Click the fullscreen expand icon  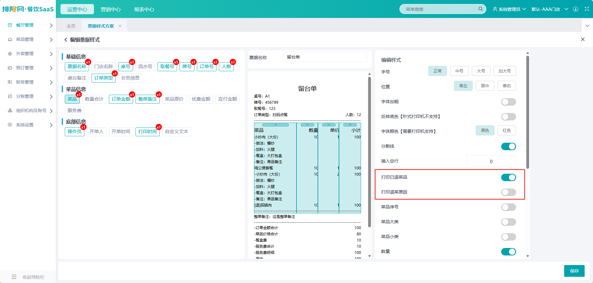pos(587,9)
